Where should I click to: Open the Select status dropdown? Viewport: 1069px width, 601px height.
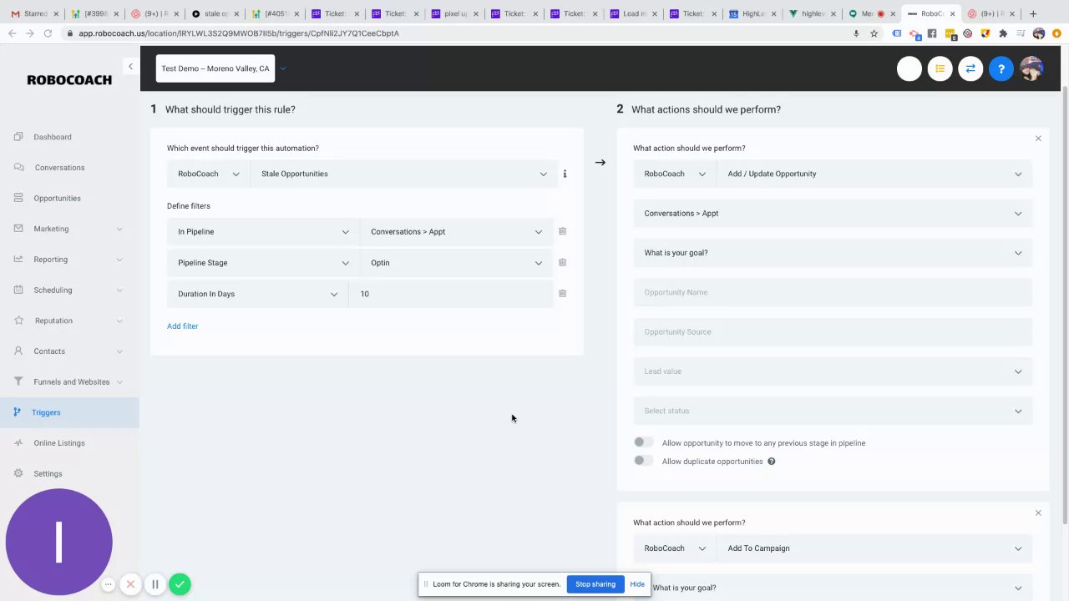(833, 411)
